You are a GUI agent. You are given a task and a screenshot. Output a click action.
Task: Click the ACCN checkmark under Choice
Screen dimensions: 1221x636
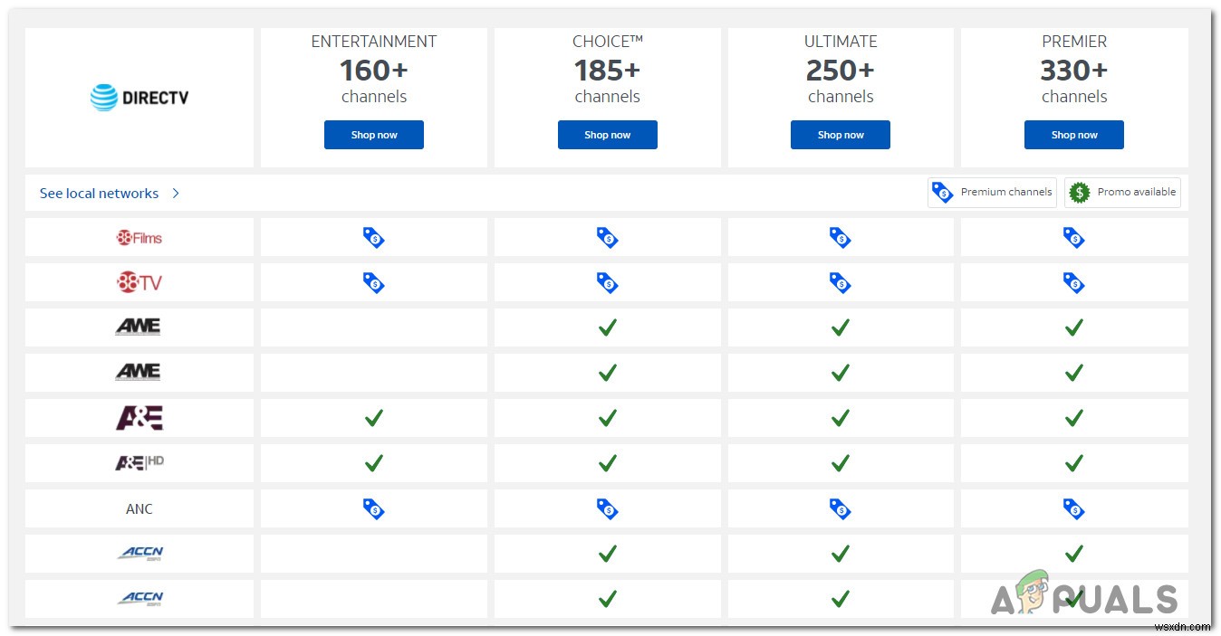pos(607,554)
